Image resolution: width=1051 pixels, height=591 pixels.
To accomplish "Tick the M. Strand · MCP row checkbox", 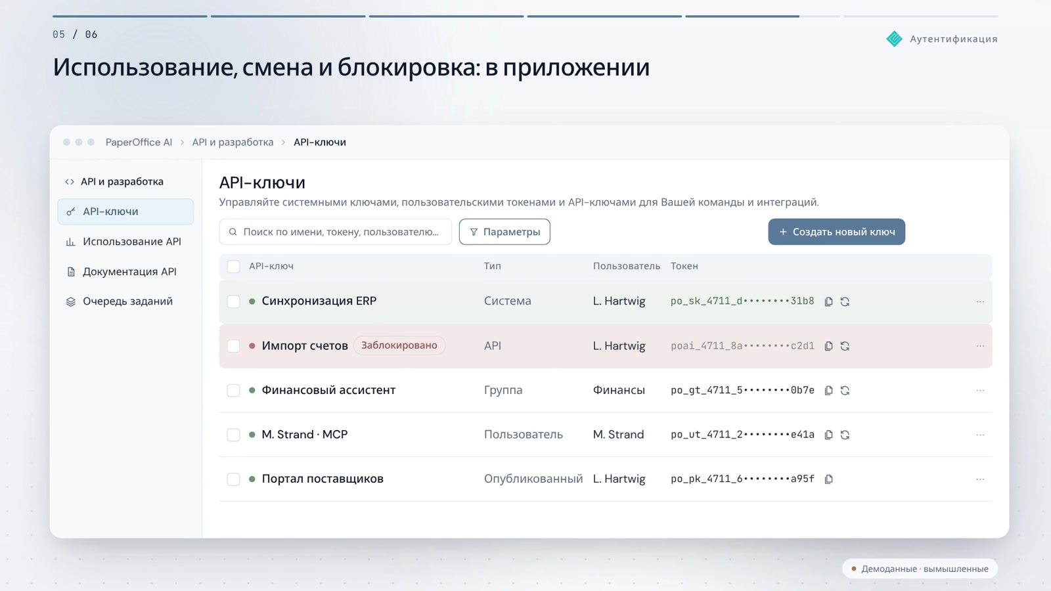I will click(233, 435).
